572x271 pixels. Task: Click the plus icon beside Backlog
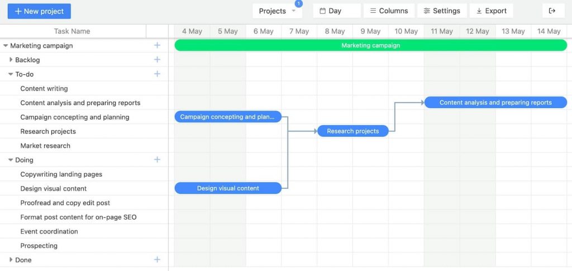pos(157,60)
